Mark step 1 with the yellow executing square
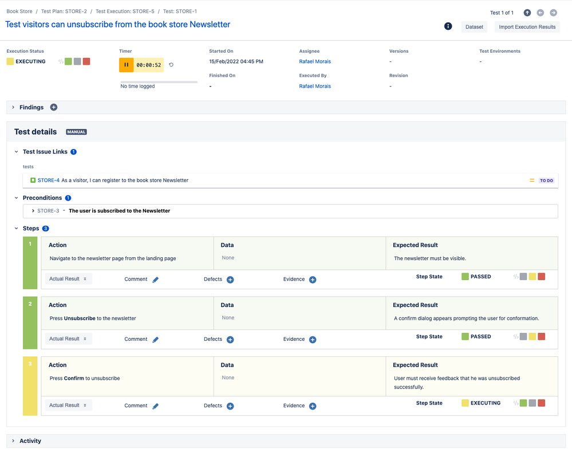 coord(532,276)
